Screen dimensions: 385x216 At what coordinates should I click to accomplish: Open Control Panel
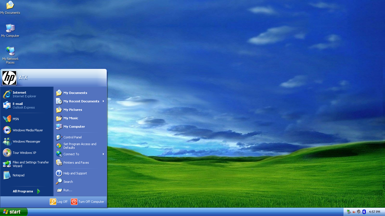80,137
